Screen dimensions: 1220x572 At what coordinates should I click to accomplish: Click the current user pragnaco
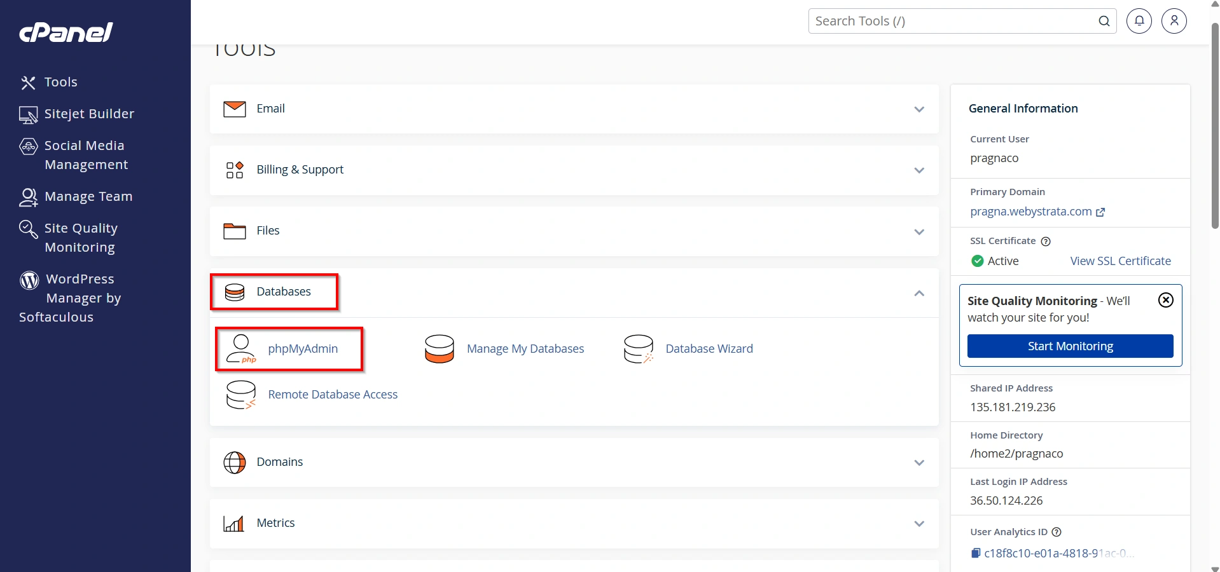994,158
